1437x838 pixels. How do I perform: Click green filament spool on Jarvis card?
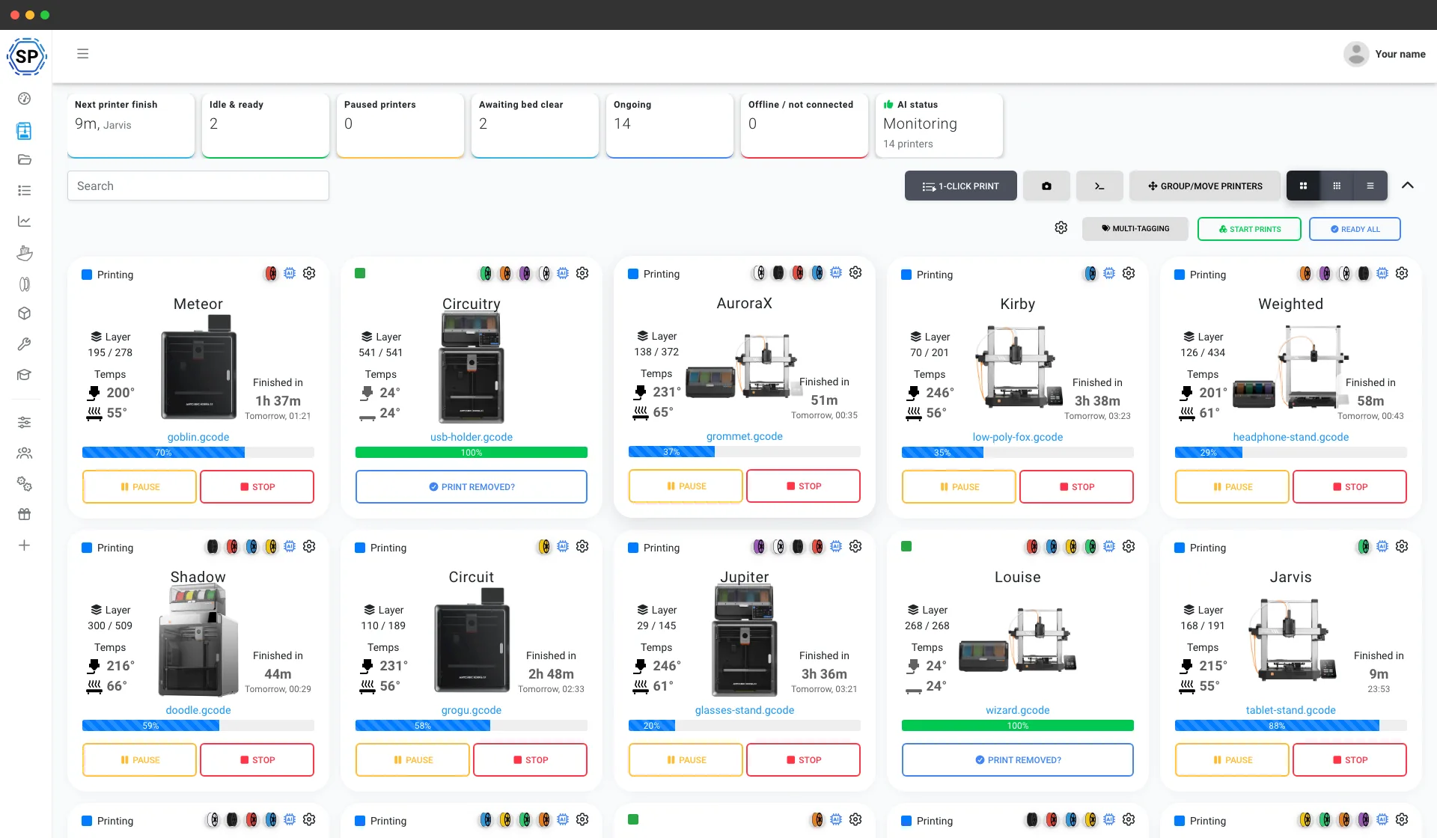[1364, 547]
